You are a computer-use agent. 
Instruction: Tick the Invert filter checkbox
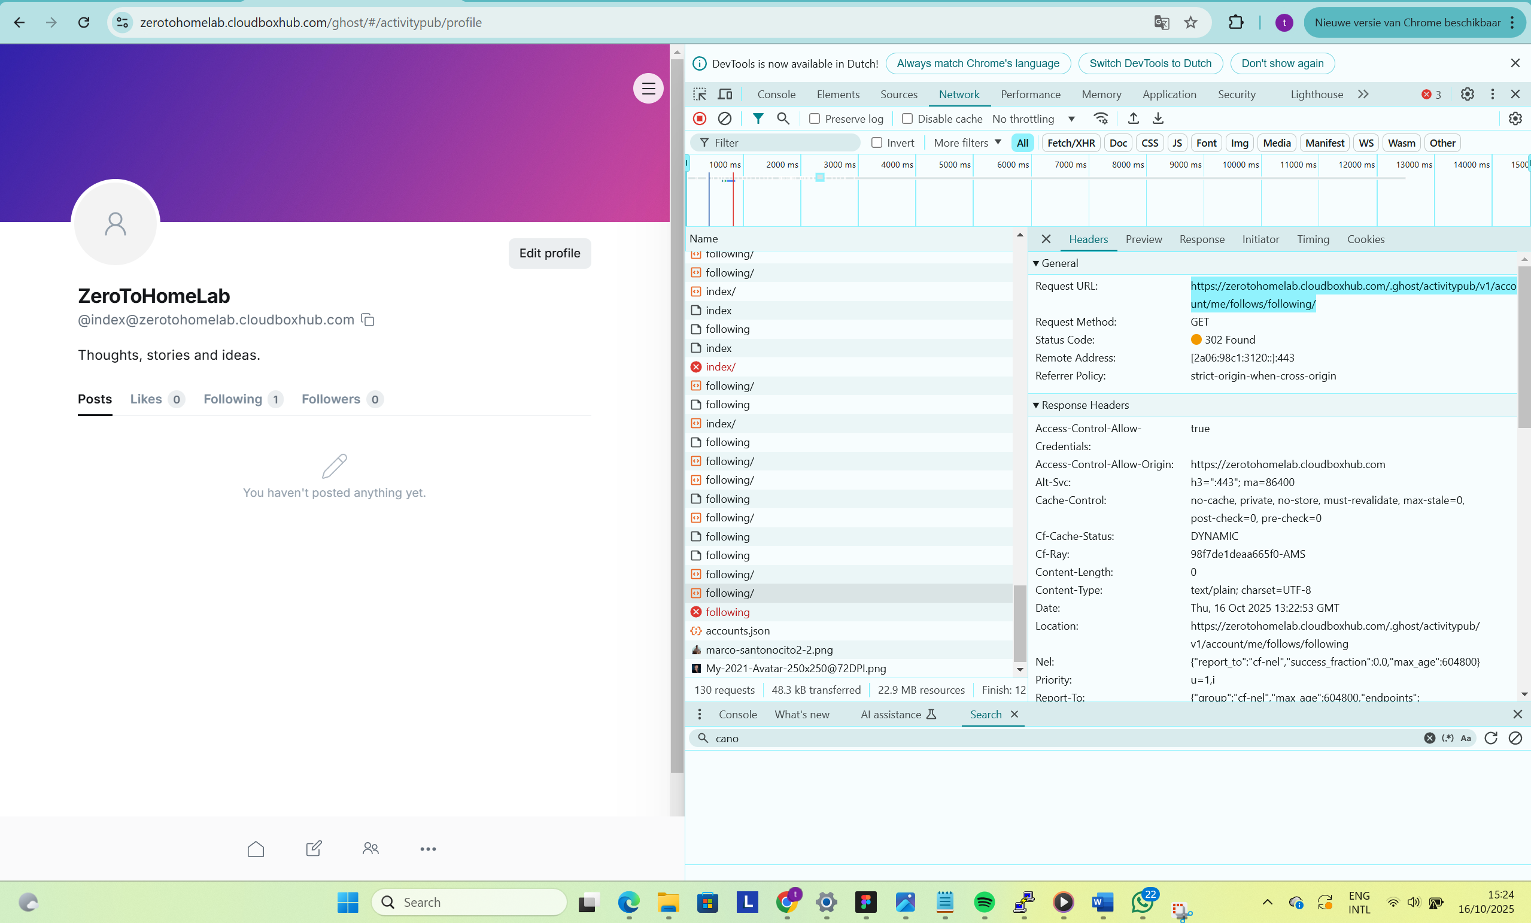[x=877, y=143]
